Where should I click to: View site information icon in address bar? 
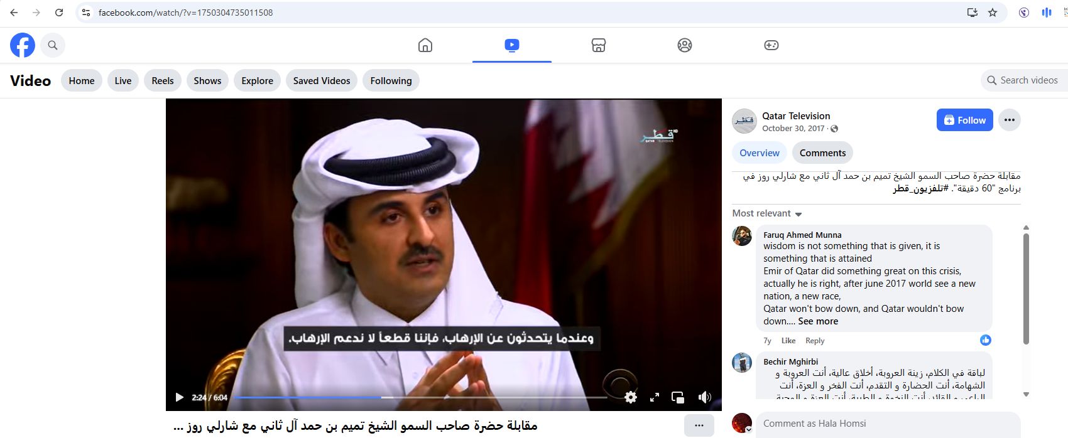[x=87, y=13]
